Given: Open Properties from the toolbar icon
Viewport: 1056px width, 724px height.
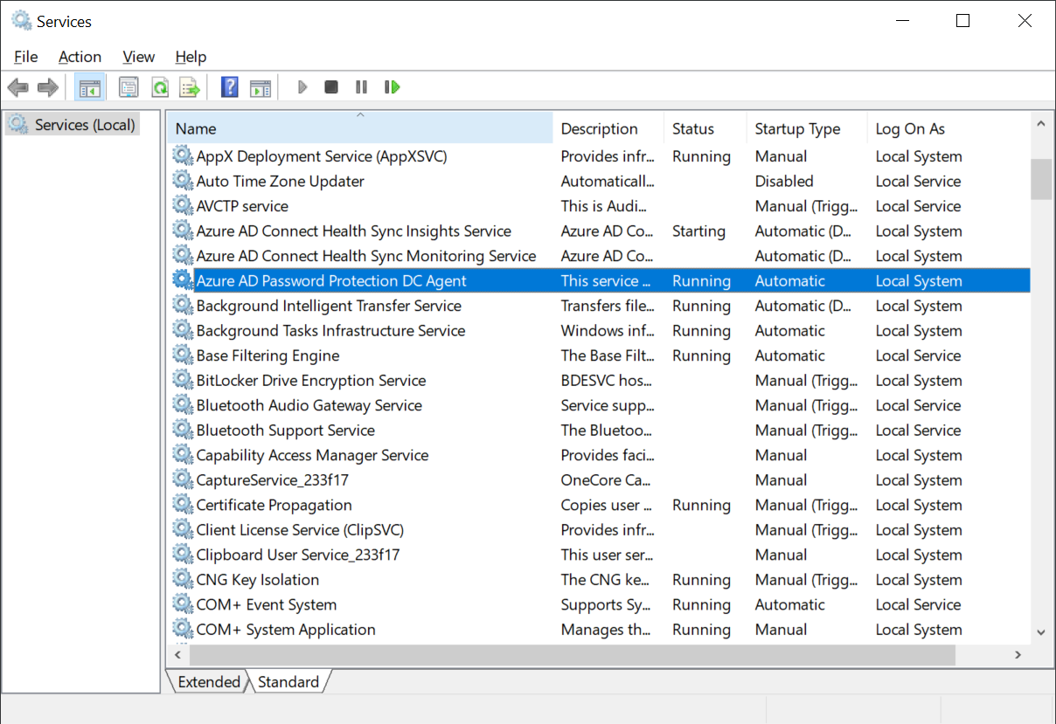Looking at the screenshot, I should click(129, 87).
